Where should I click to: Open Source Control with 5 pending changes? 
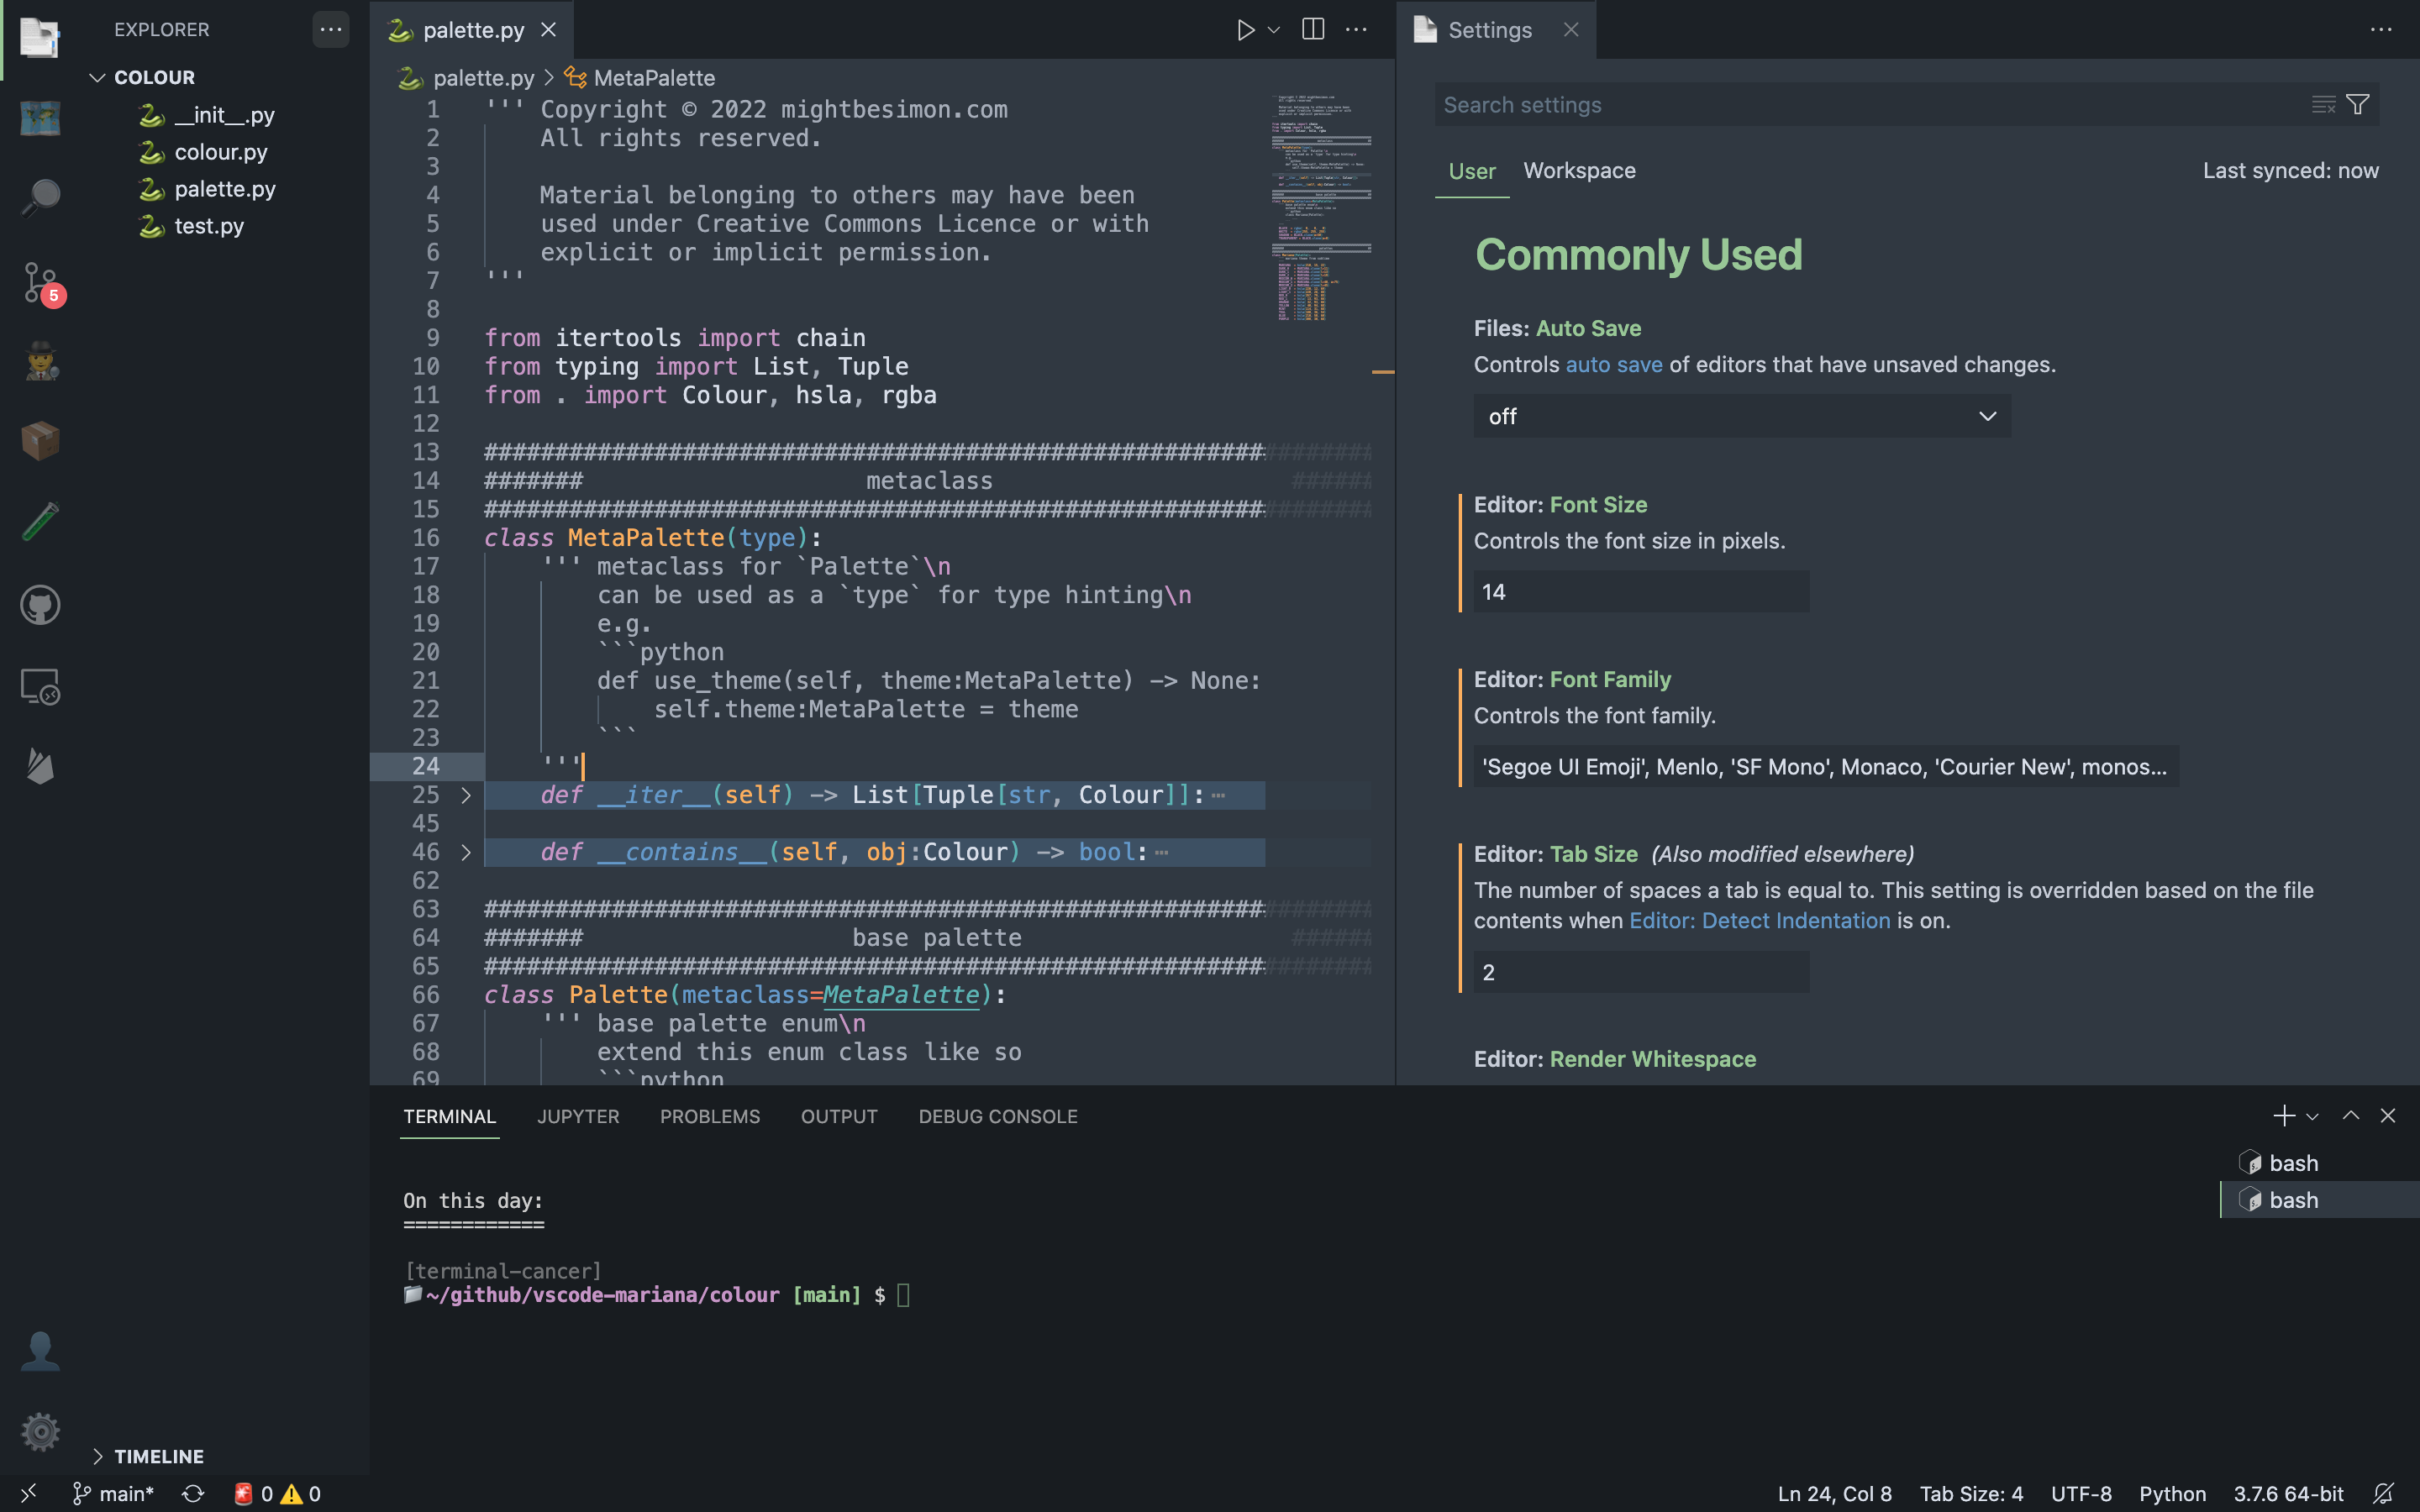[x=40, y=283]
